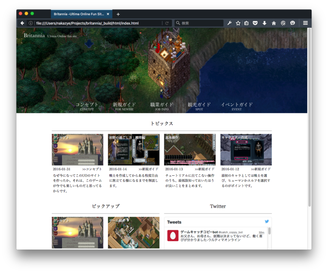Open the キャラクター作成 thumbnail
Image resolution: width=328 pixels, height=273 pixels.
pos(246,150)
